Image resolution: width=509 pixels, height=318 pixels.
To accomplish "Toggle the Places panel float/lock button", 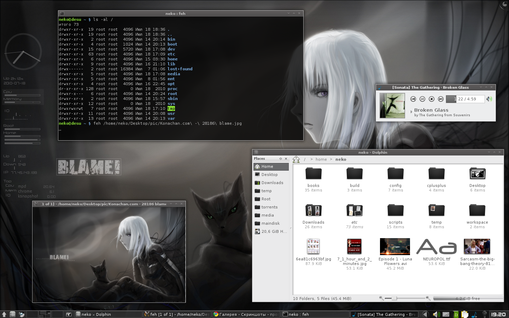I will (281, 159).
